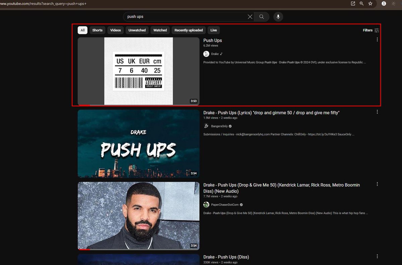Click the Drake channel avatar
The width and height of the screenshot is (402, 265).
coord(206,54)
